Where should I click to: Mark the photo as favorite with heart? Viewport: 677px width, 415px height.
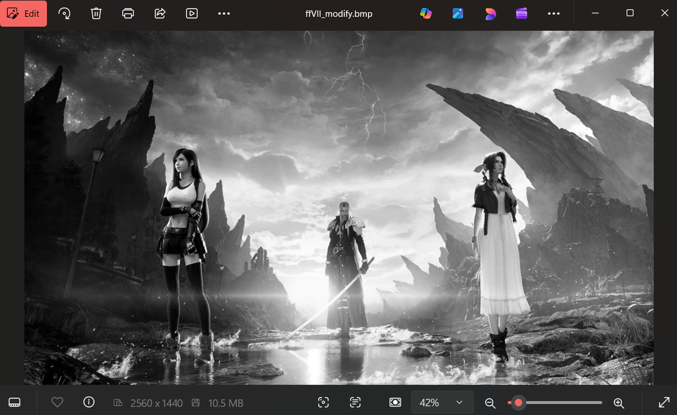(x=57, y=402)
